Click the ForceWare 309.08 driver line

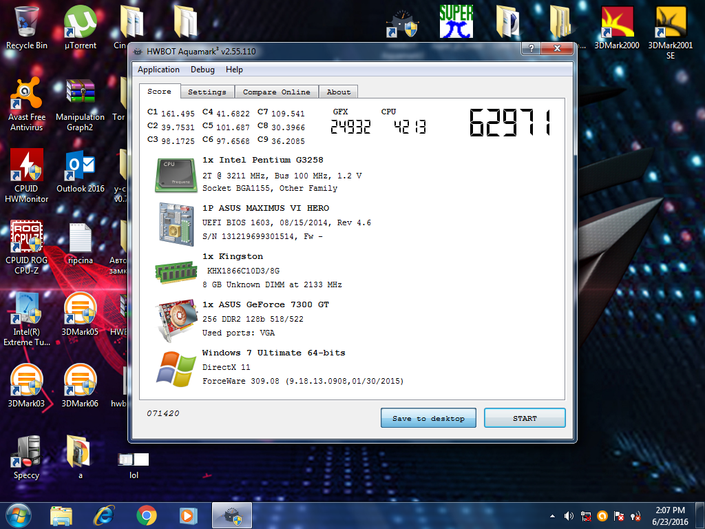[x=303, y=381]
